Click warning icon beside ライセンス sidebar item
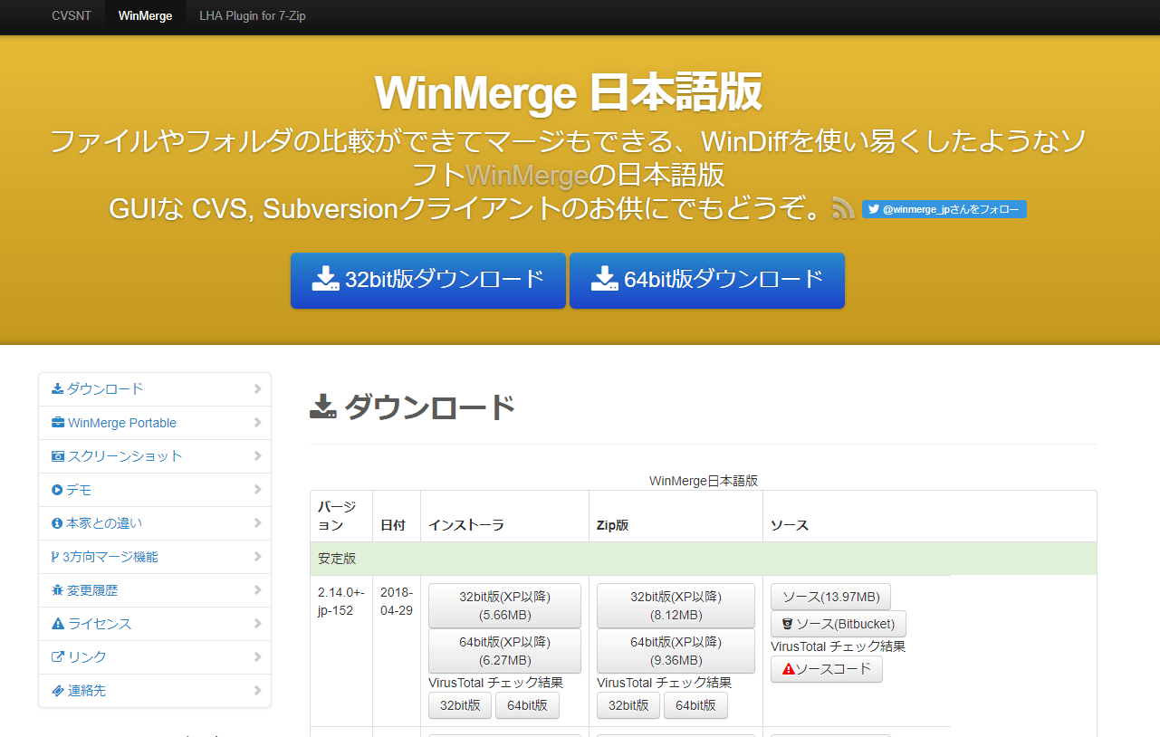The image size is (1160, 737). tap(58, 624)
